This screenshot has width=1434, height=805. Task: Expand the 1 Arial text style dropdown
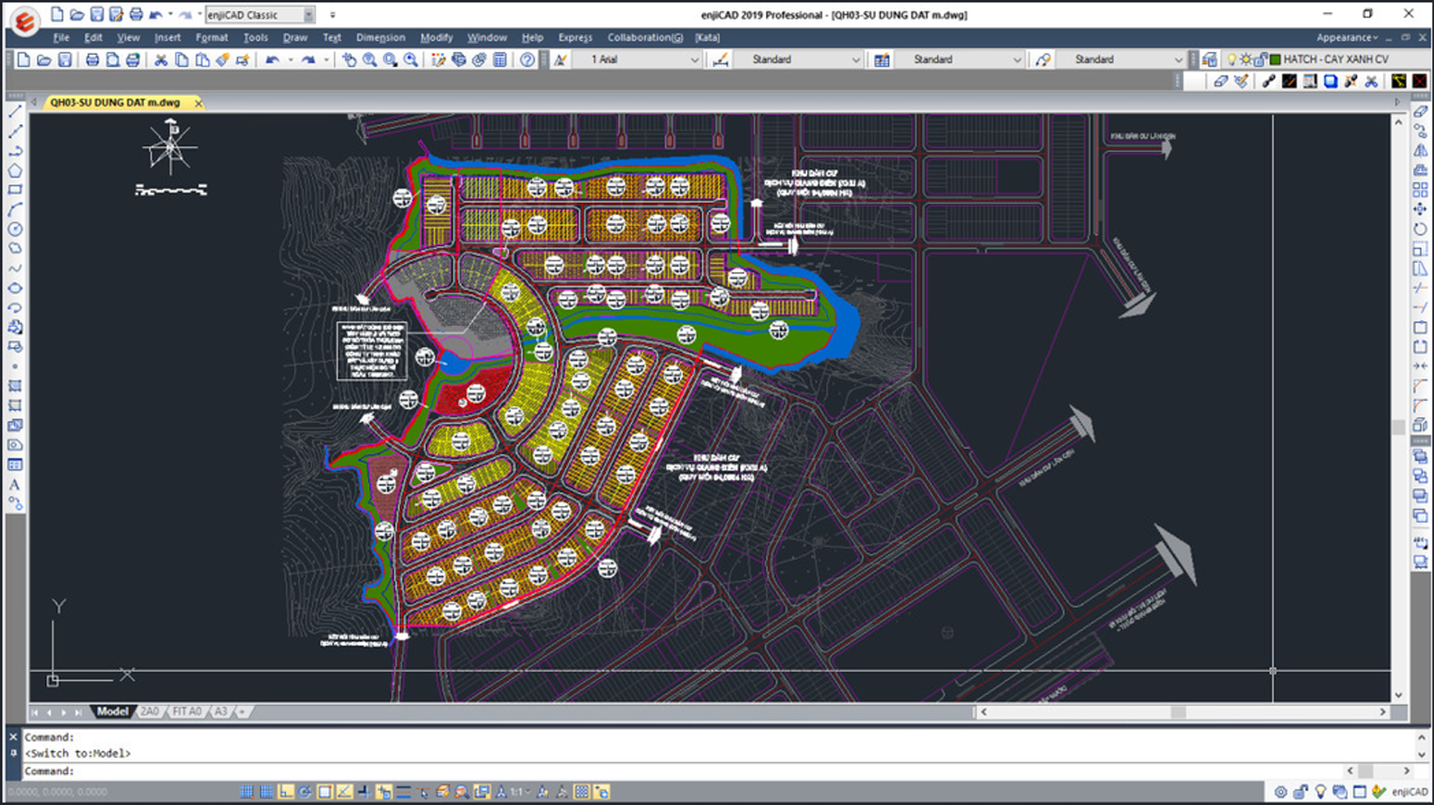[694, 60]
